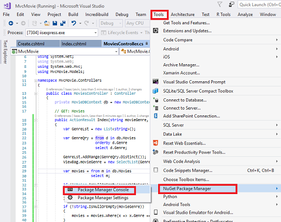Image resolution: width=281 pixels, height=222 pixels.
Task: Click the Undo arrow icon
Action: coord(74,23)
